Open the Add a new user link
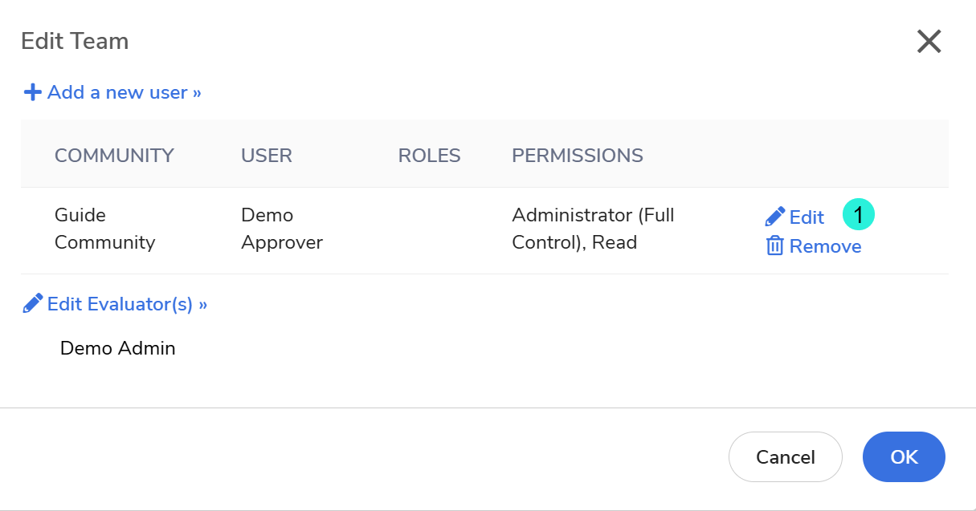This screenshot has width=976, height=511. [x=124, y=92]
